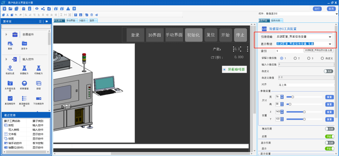This screenshot has width=339, height=156.
Task: Select the 权限管理 control icon
Action: click(24, 83)
